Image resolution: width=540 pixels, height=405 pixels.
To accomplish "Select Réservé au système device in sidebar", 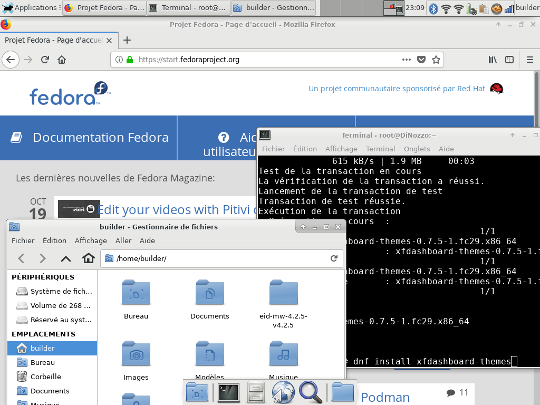I will pyautogui.click(x=52, y=320).
